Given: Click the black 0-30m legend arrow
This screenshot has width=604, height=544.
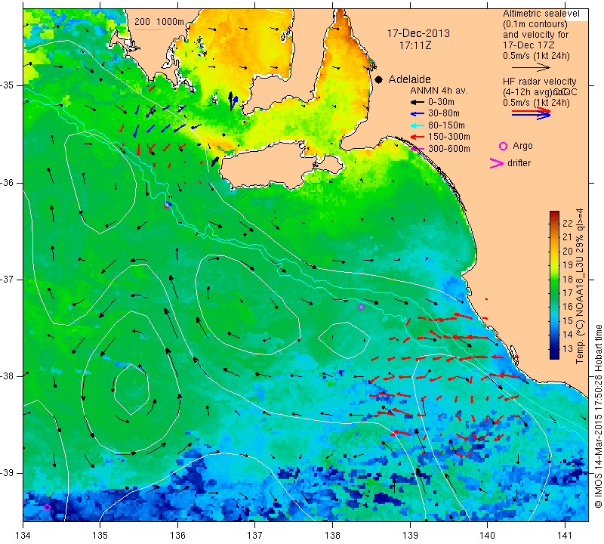Looking at the screenshot, I should point(417,103).
